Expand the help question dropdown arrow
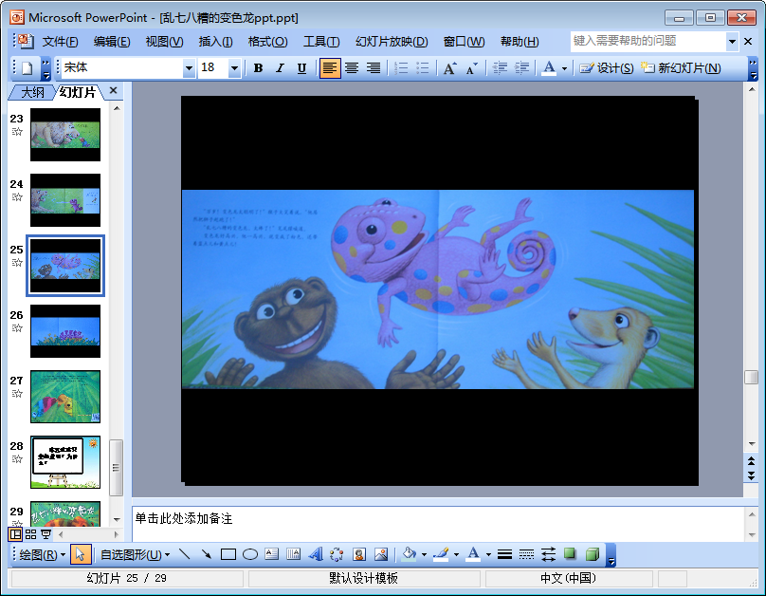 pos(732,42)
